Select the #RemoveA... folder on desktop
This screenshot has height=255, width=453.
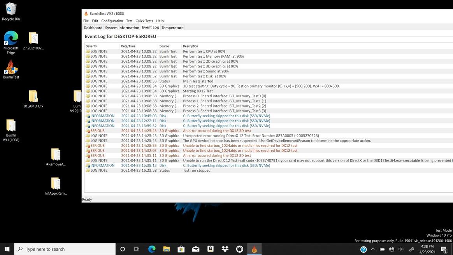tap(56, 157)
